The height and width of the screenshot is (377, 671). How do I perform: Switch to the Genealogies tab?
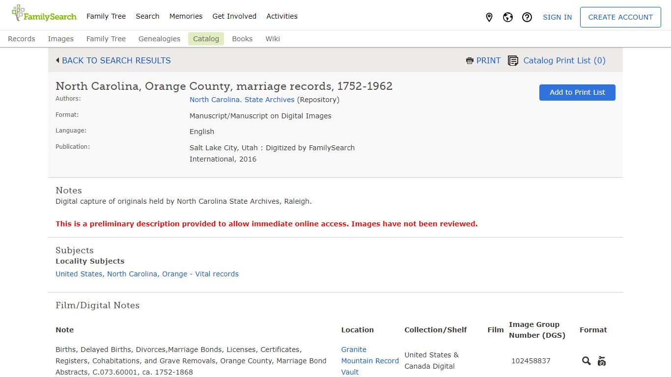click(159, 39)
